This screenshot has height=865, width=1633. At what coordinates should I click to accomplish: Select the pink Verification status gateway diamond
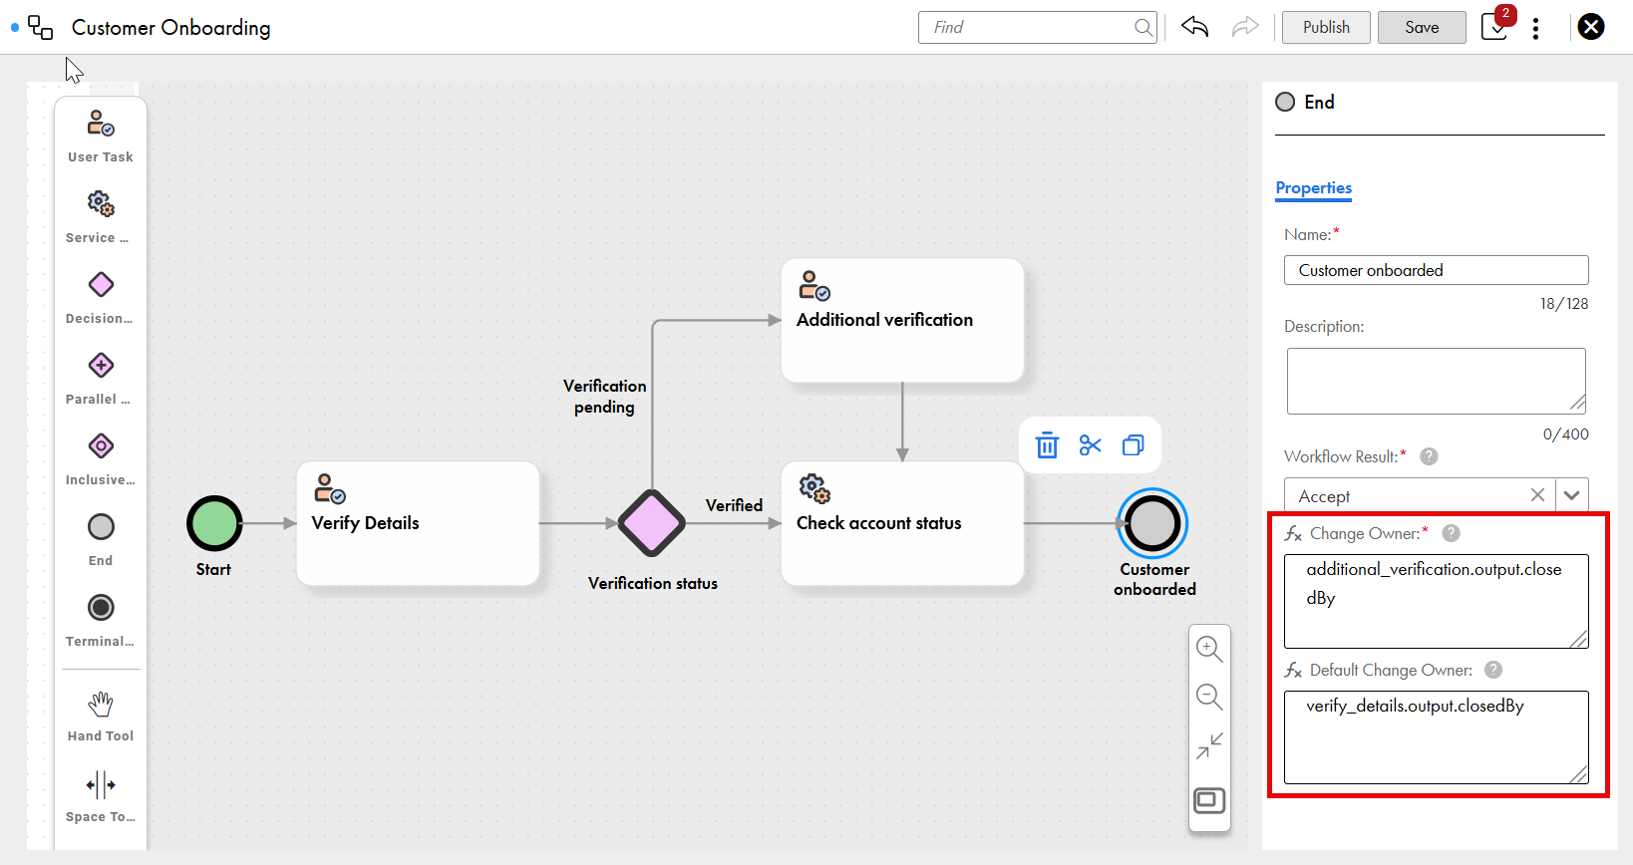(x=651, y=523)
